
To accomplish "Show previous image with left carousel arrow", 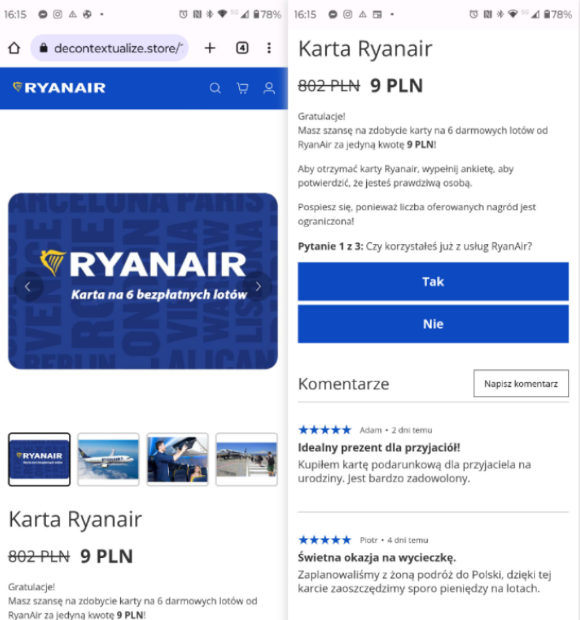I will pyautogui.click(x=28, y=286).
